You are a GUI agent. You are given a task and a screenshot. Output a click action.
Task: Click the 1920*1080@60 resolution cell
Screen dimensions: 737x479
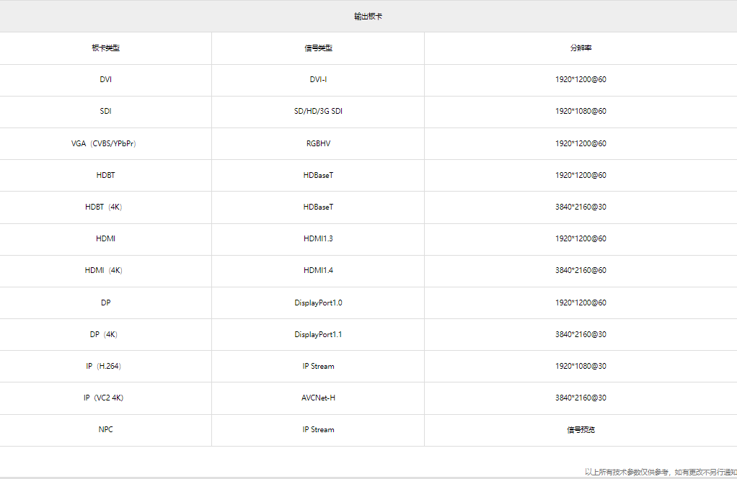pos(581,112)
